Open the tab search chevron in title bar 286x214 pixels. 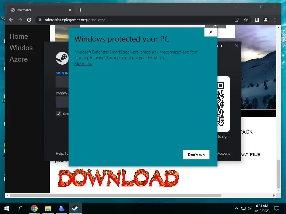[x=236, y=7]
